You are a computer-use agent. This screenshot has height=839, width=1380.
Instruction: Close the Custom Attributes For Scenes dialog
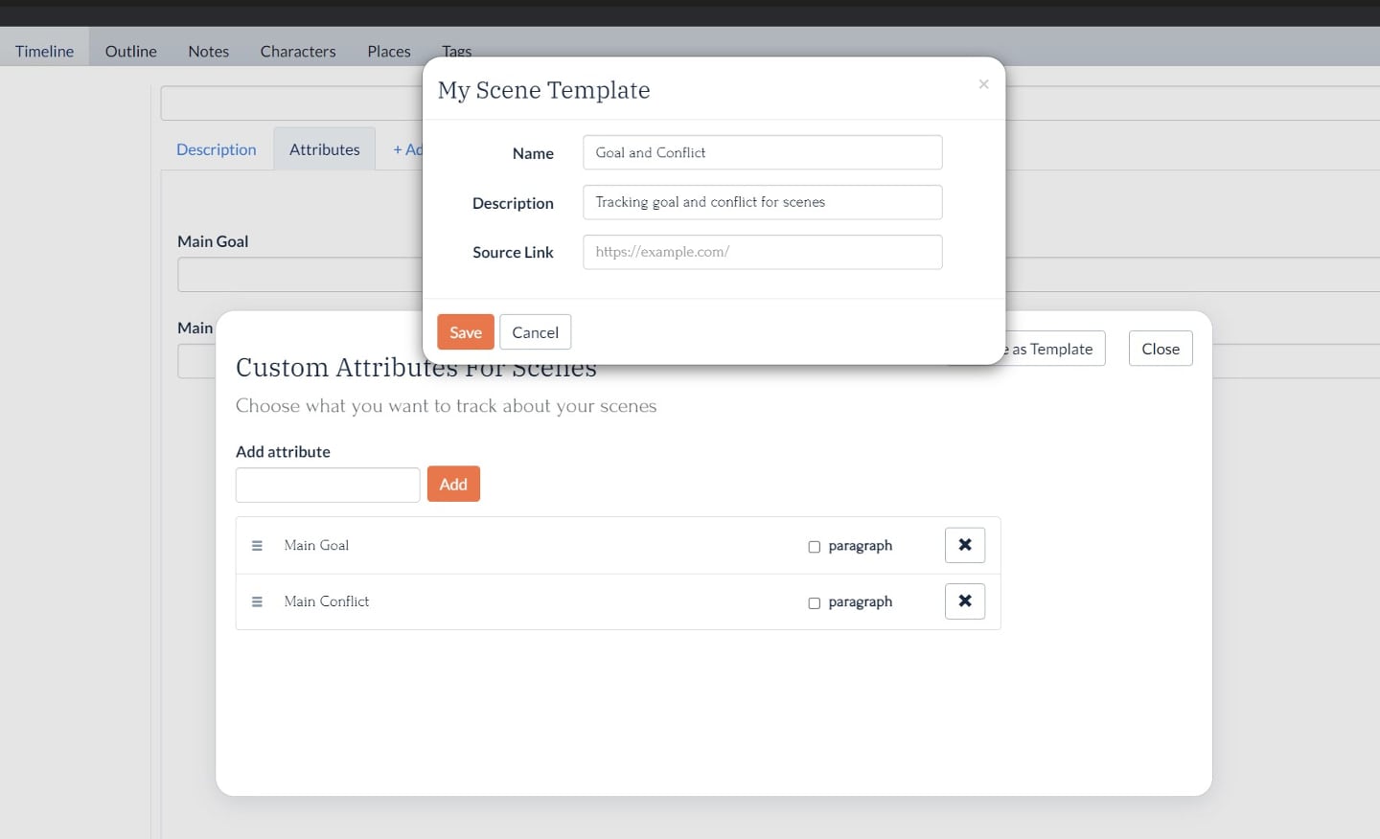click(1161, 349)
